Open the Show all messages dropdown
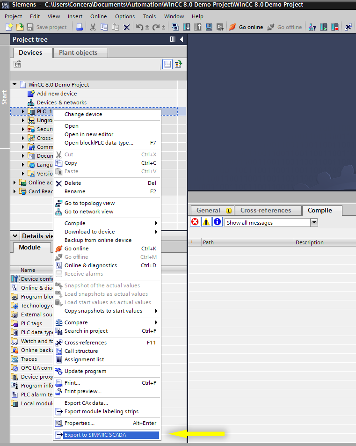This screenshot has width=356, height=446. (x=314, y=223)
